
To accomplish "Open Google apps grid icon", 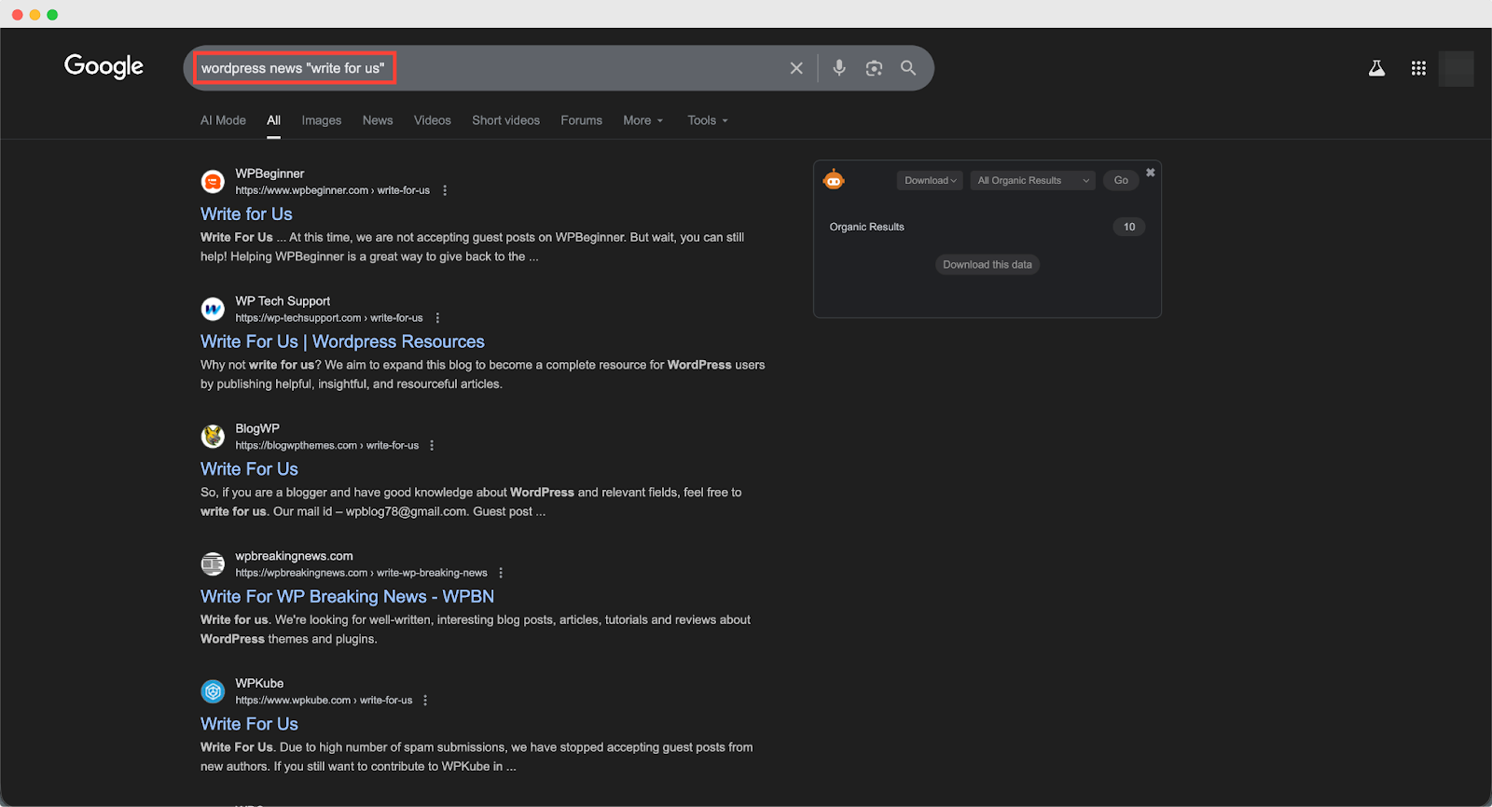I will tap(1418, 68).
